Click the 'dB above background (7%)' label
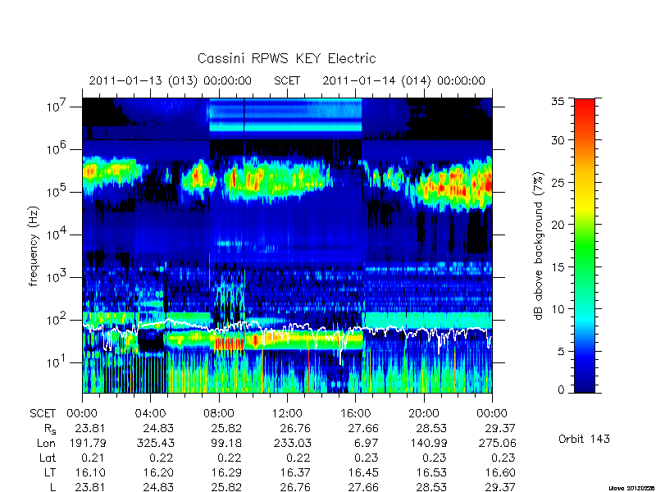This screenshot has width=656, height=492. (539, 246)
